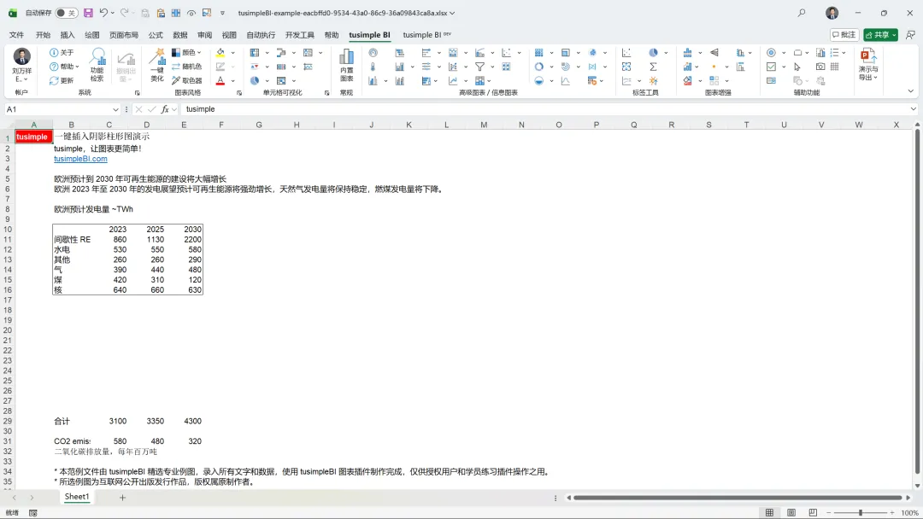923x519 pixels.
Task: Click the gauge chart icon
Action: [373, 52]
